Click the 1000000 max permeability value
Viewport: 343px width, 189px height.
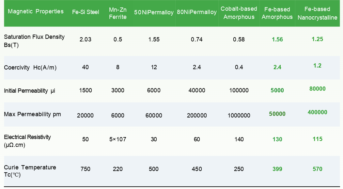point(239,116)
